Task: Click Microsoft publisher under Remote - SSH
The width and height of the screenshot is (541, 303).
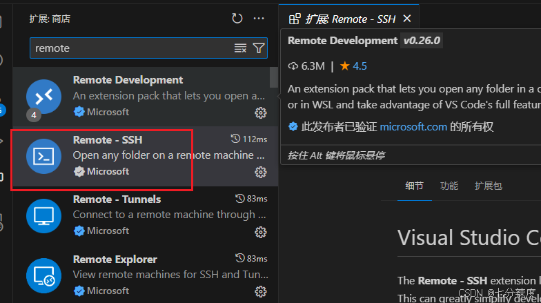Action: coord(108,171)
